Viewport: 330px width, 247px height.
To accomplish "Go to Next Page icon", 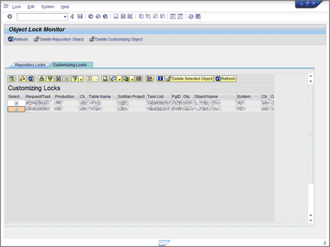I will [155, 16].
